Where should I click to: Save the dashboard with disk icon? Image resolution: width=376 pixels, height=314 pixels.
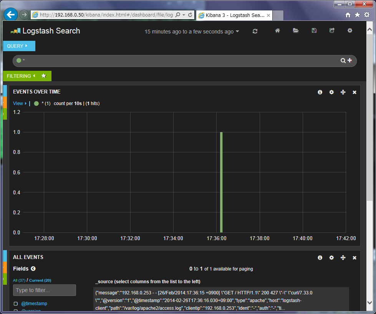(314, 30)
